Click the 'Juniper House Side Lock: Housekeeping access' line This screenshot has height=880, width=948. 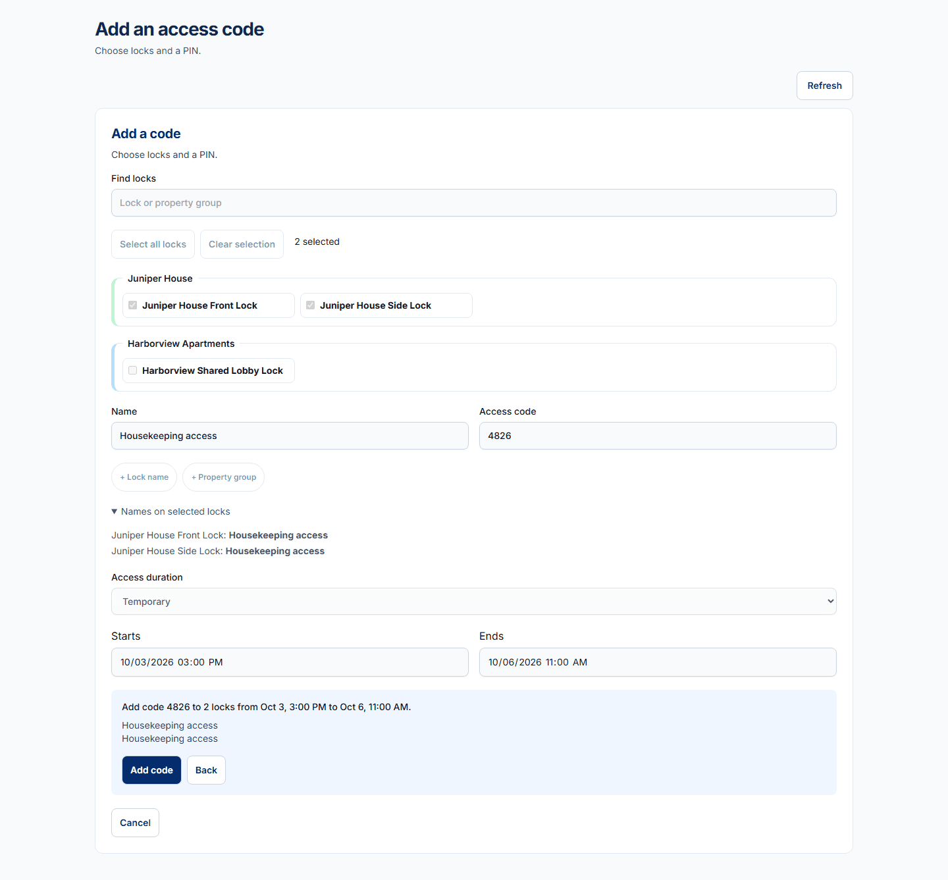click(x=218, y=551)
